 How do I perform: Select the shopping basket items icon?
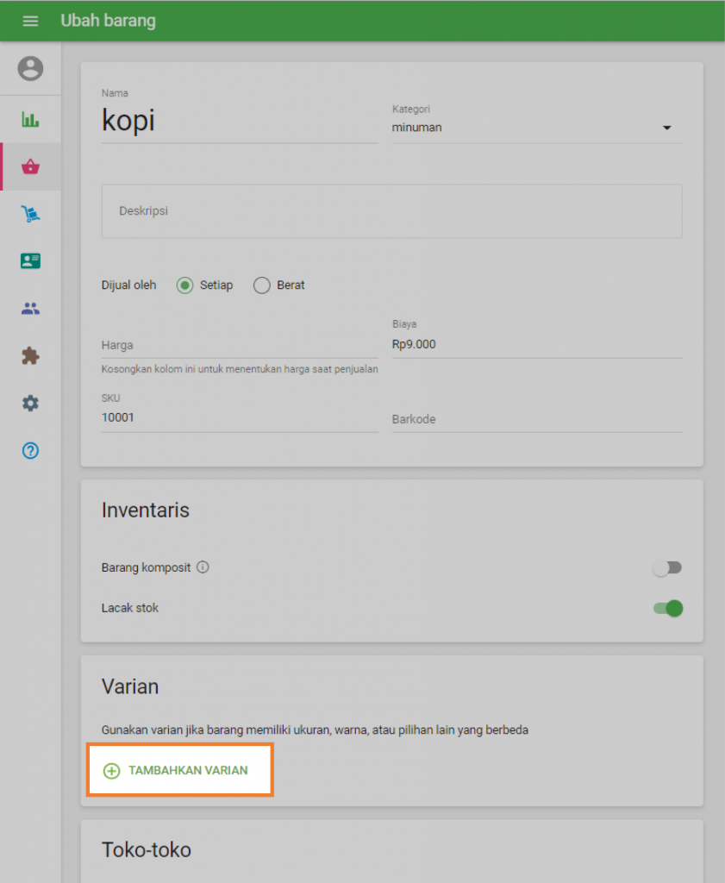(x=30, y=166)
